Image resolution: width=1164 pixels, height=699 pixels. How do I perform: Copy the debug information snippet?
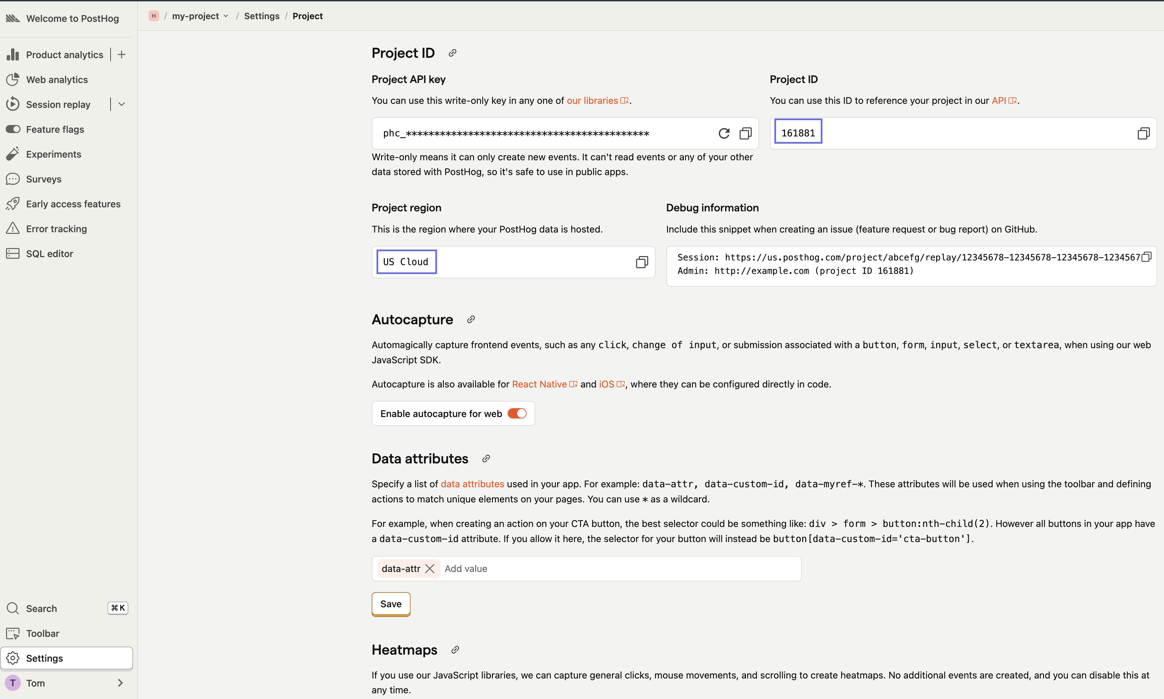1147,257
